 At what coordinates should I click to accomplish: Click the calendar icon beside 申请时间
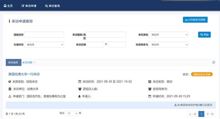pos(150,96)
